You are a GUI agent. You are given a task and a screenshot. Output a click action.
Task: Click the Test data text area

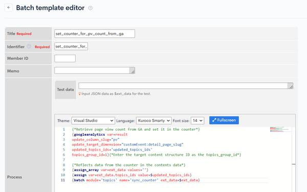pos(186,86)
